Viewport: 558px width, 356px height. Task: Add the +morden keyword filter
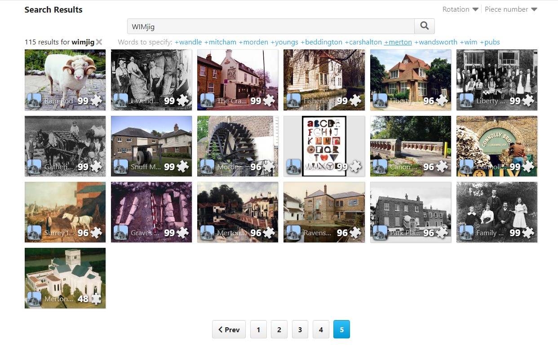tap(253, 42)
